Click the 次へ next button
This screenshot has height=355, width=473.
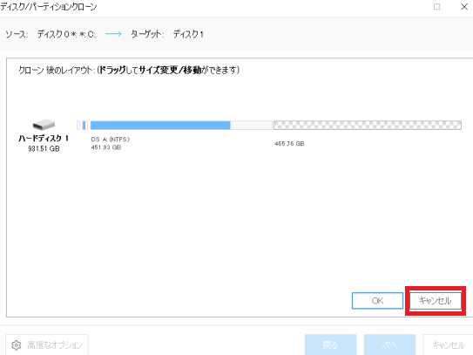click(x=389, y=345)
